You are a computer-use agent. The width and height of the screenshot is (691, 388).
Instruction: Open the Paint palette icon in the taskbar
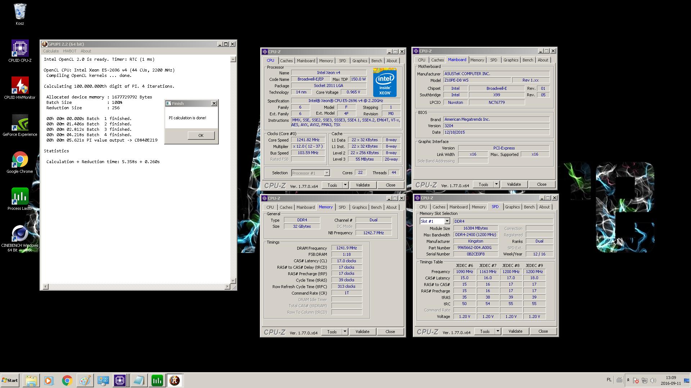85,380
